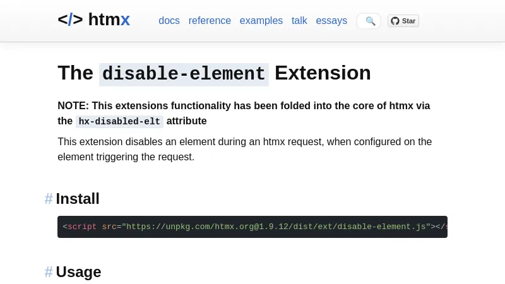
Task: Click the script keyword in the code snippet
Action: point(82,227)
